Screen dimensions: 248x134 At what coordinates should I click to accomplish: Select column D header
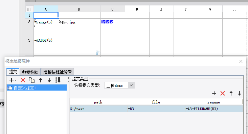coord(137,9)
